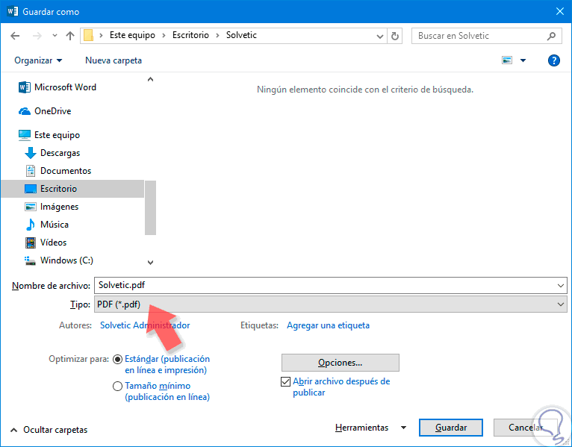Select Tamaño mínimo radio button
This screenshot has width=572, height=447.
click(x=117, y=386)
